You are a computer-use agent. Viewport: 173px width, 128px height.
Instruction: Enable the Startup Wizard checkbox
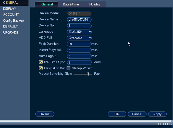68,68
